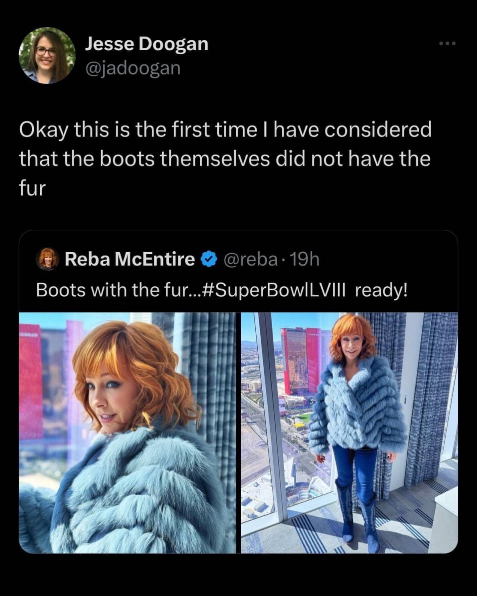Click the main tweet text area
477x596 pixels.
pyautogui.click(x=225, y=156)
